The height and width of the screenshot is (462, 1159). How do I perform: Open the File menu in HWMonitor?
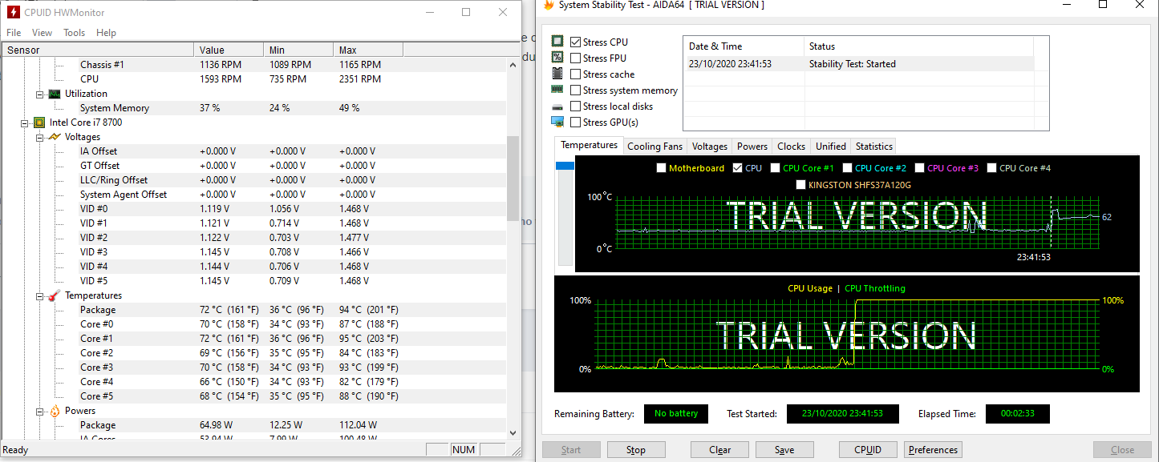tap(14, 33)
